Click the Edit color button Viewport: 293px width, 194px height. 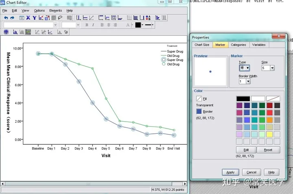tap(246, 150)
